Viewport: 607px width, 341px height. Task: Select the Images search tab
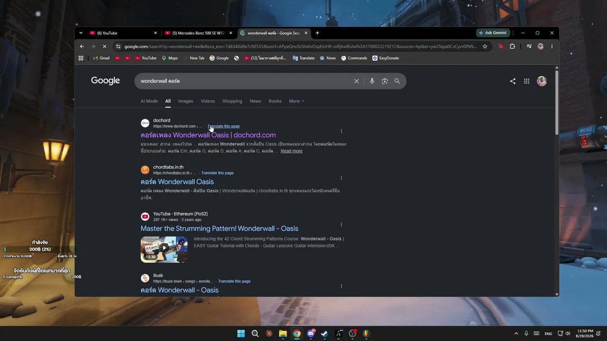tap(185, 101)
